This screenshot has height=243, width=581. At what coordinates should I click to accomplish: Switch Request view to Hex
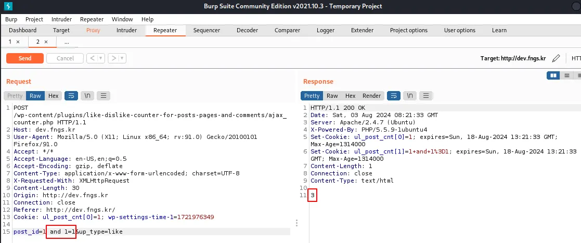coord(54,96)
